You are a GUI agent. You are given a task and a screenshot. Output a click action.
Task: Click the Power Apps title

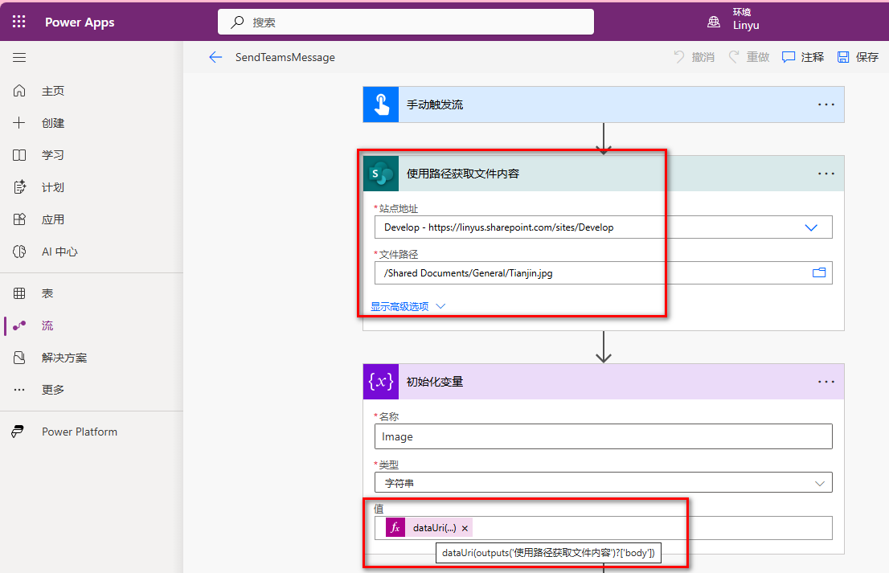(80, 23)
